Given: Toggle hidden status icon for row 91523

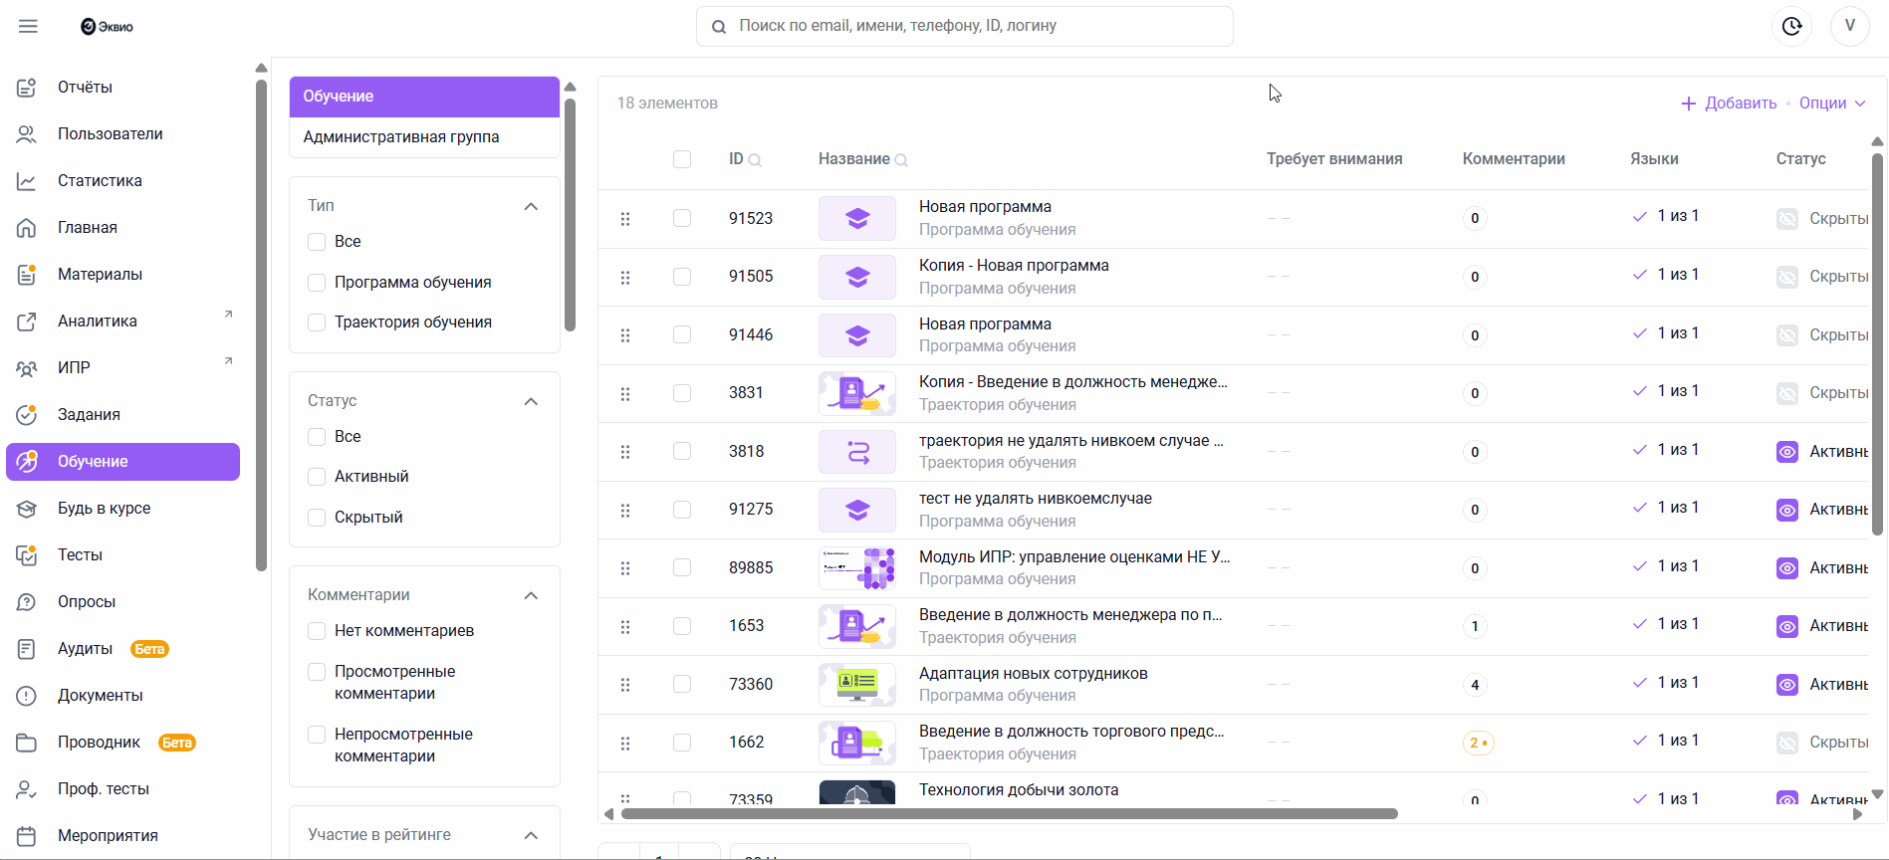Looking at the screenshot, I should (1787, 219).
